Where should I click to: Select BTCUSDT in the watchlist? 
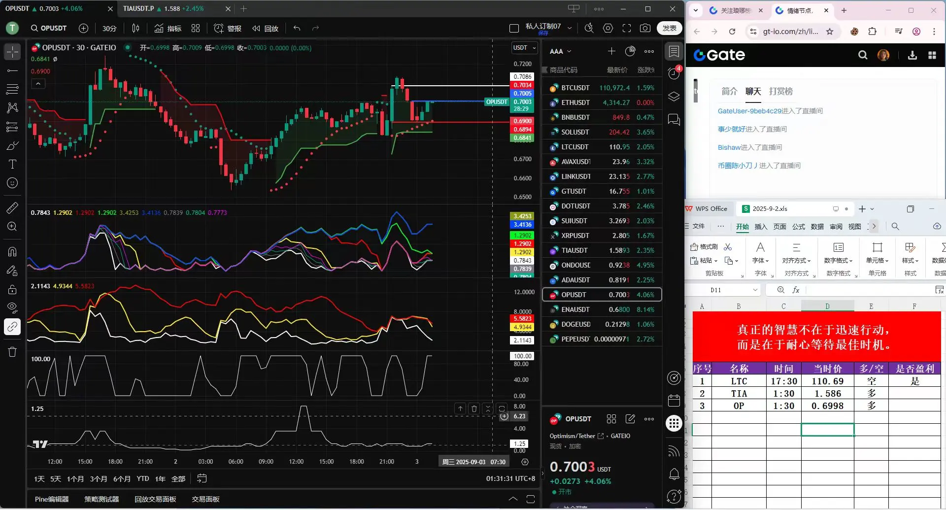pos(602,88)
